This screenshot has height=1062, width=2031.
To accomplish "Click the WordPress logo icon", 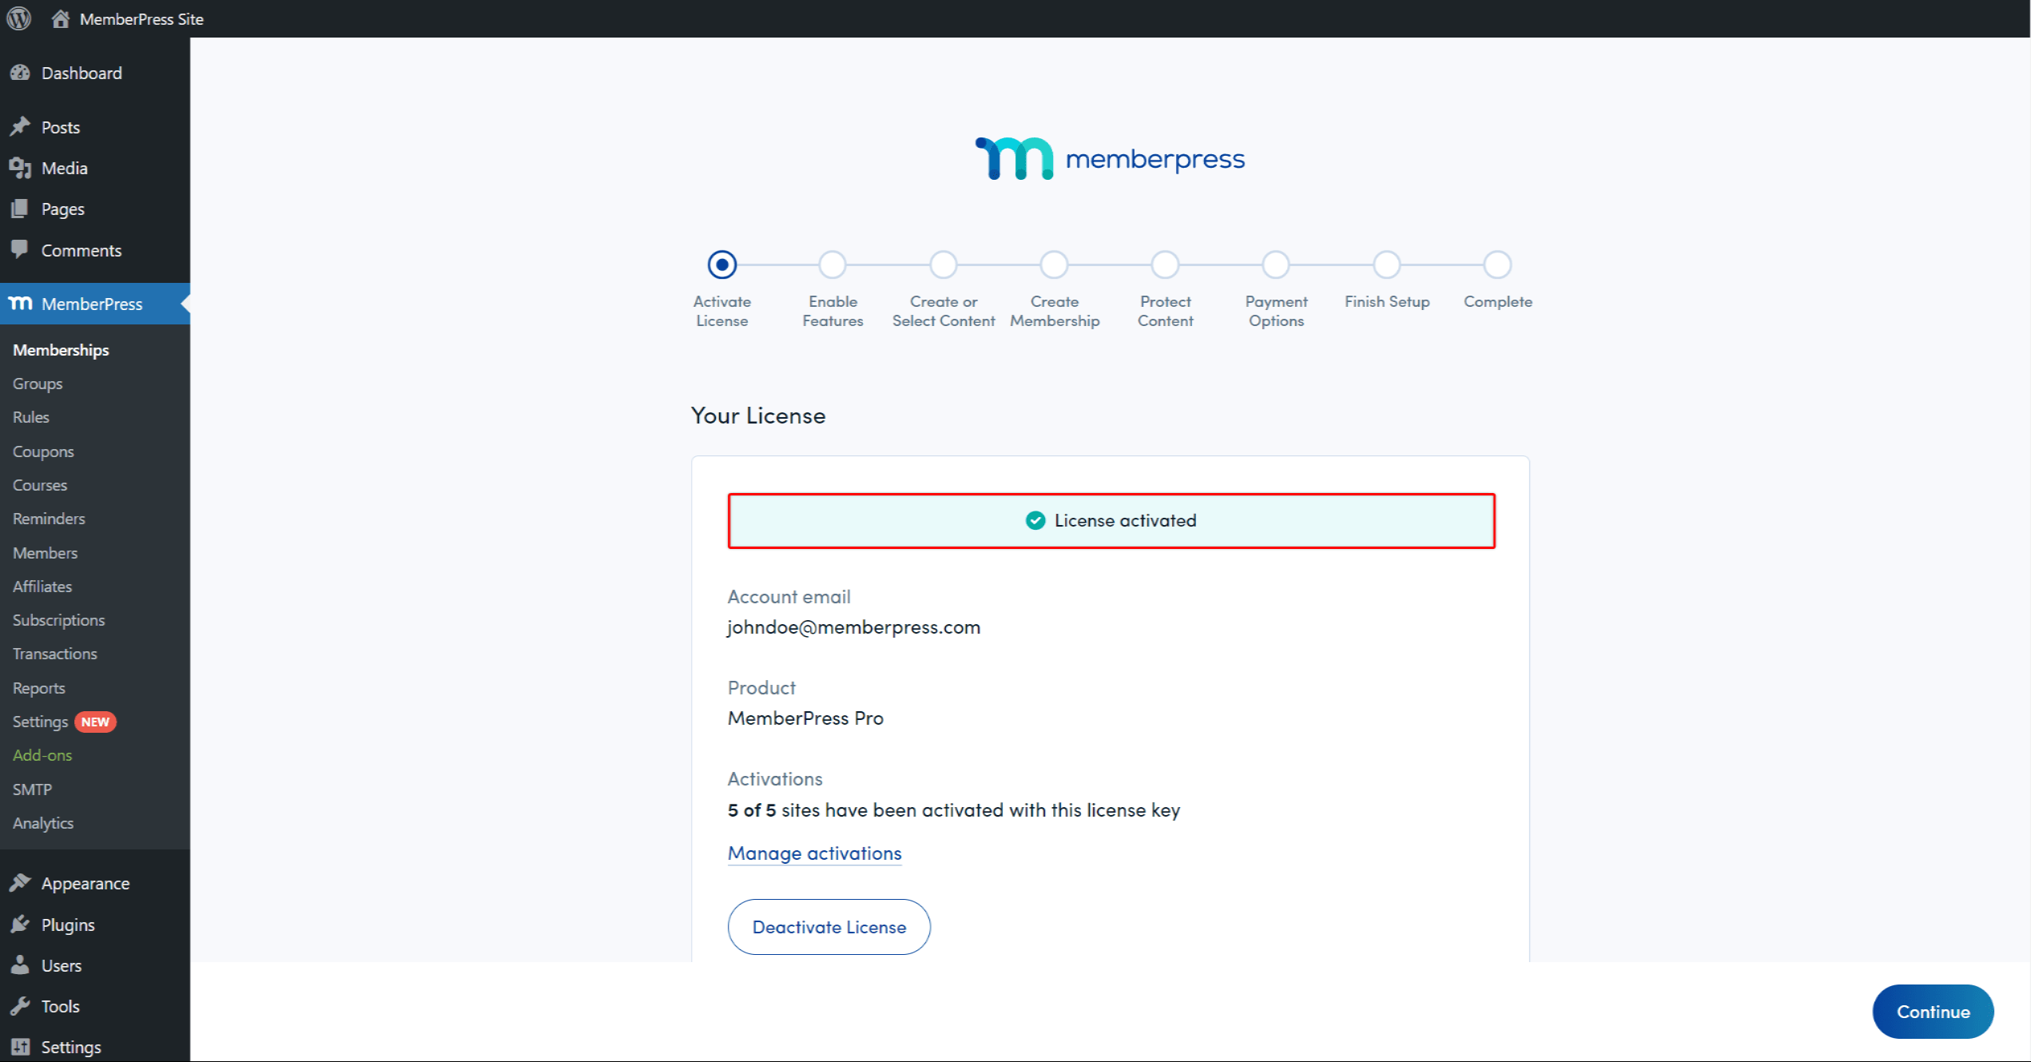I will 19,18.
